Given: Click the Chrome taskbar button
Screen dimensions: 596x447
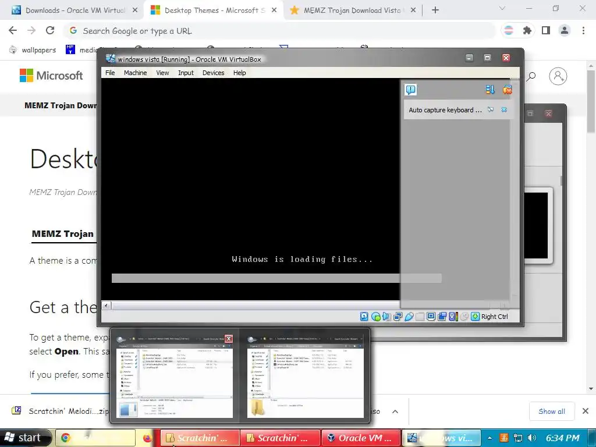Looking at the screenshot, I should (x=95, y=438).
